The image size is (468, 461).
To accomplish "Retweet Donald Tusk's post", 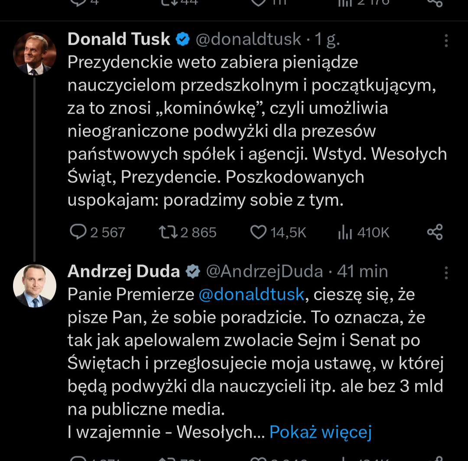I will [x=169, y=233].
